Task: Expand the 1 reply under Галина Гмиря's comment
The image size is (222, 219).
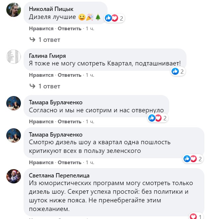Action: pos(45,86)
